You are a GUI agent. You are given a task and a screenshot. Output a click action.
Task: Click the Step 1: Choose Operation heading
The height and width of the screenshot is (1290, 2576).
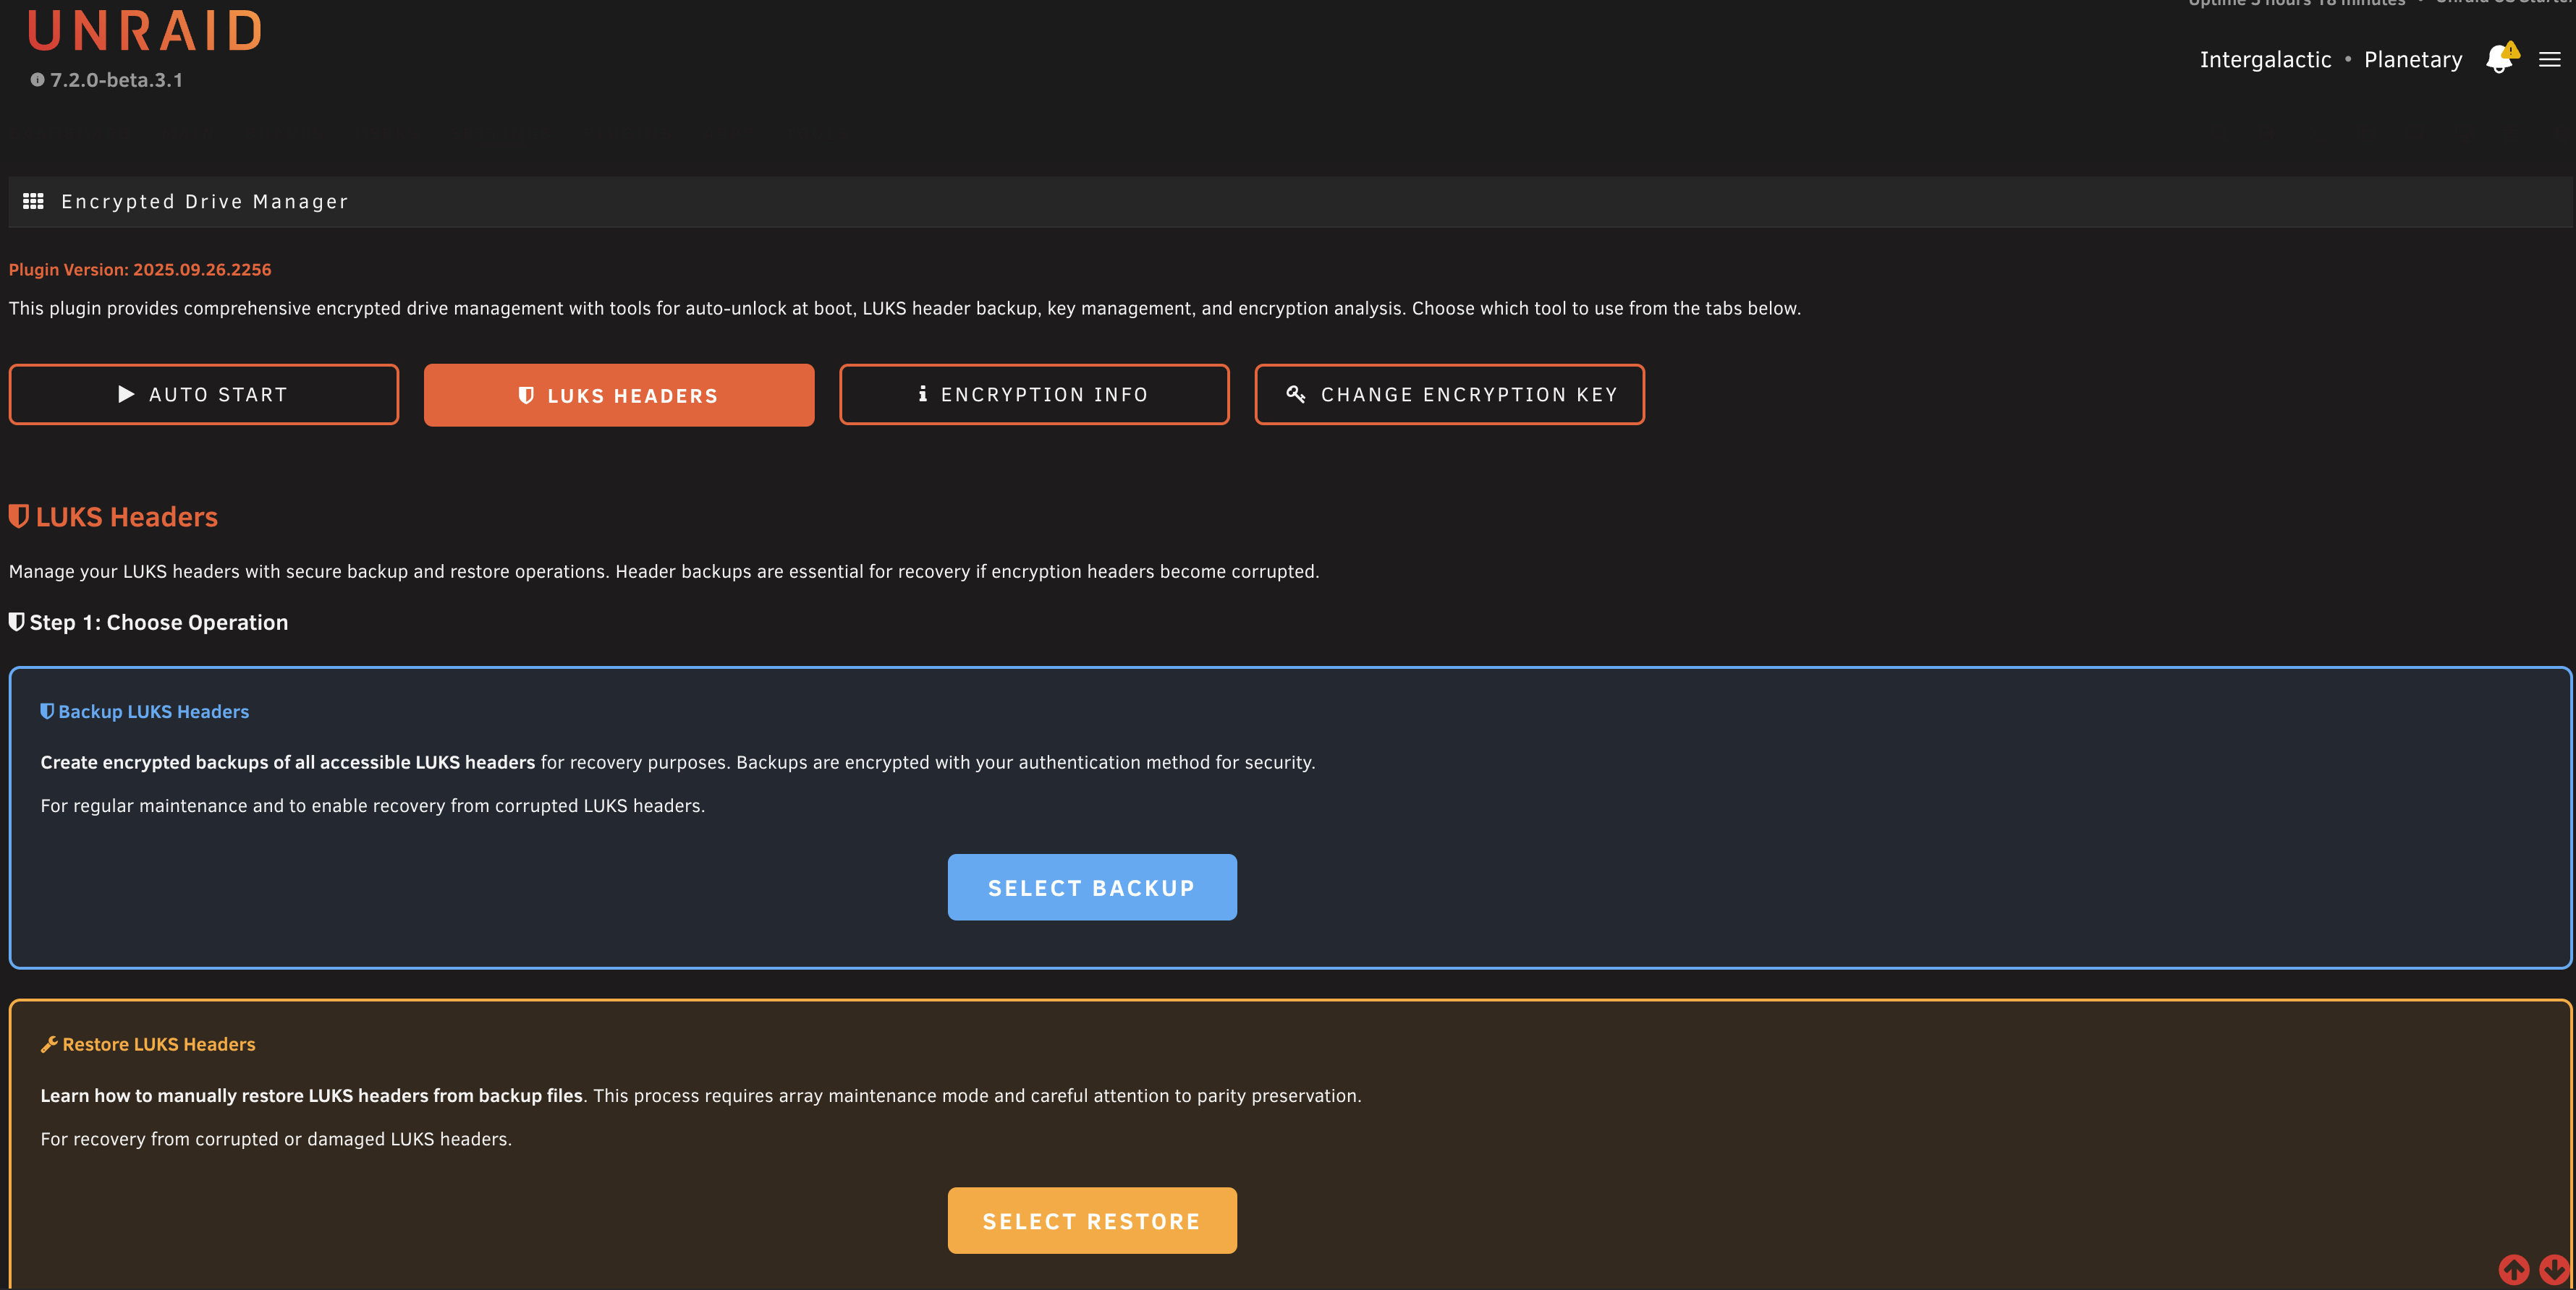tap(159, 623)
